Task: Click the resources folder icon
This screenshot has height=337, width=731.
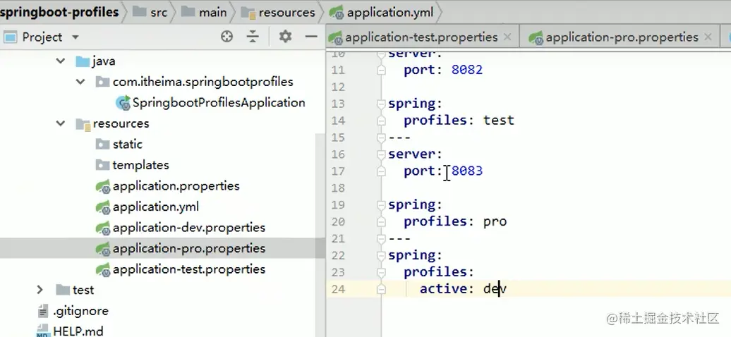Action: [x=83, y=124]
